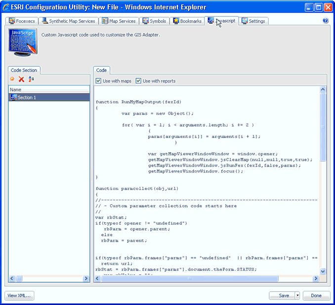Click the Internet Explorer title bar icon
The width and height of the screenshot is (335, 305).
(6, 7)
